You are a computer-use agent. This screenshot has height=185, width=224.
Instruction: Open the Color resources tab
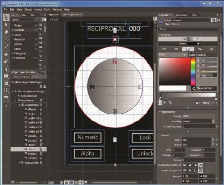pos(197,55)
